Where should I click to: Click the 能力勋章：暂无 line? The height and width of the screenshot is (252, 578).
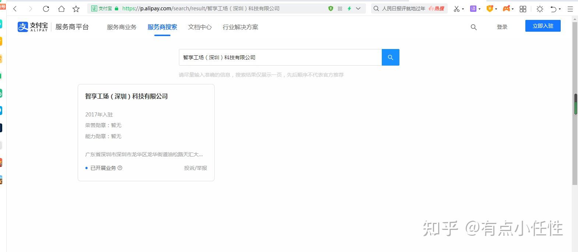pyautogui.click(x=103, y=136)
